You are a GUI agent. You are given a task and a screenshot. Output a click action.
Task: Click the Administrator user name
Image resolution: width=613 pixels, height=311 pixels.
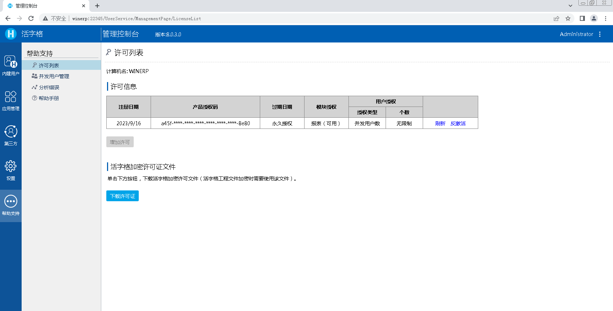(x=576, y=34)
